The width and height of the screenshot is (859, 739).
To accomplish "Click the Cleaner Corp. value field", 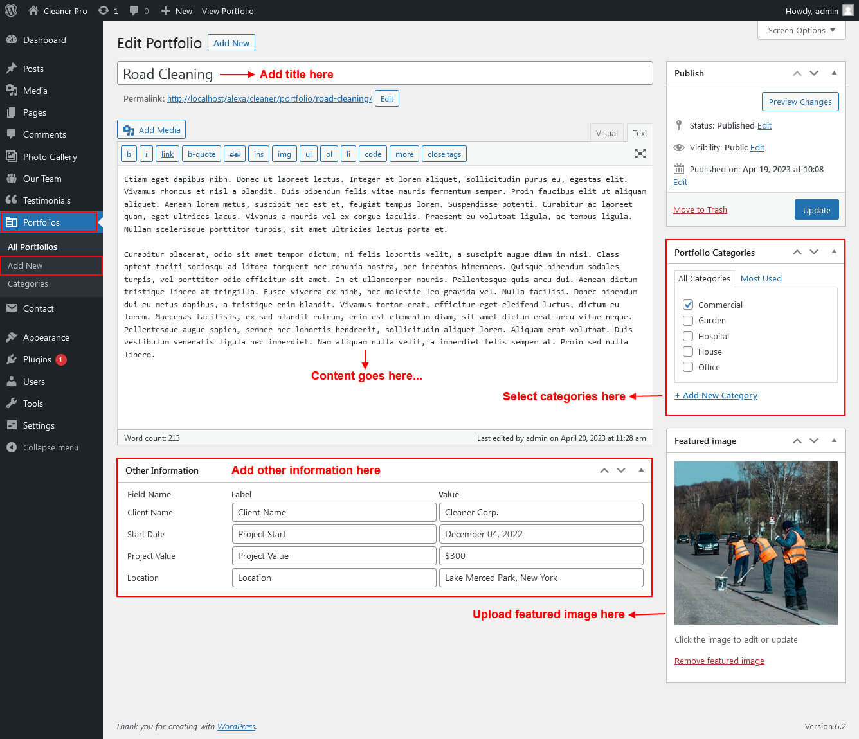I will pos(541,512).
